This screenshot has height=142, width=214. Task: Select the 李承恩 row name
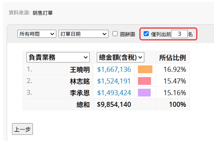tap(80, 93)
